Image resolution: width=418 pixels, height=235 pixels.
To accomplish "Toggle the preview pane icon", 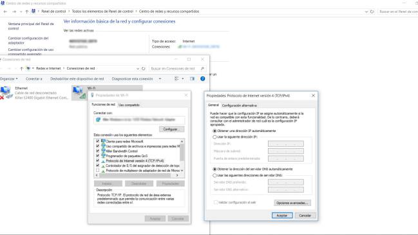I will tap(192, 79).
